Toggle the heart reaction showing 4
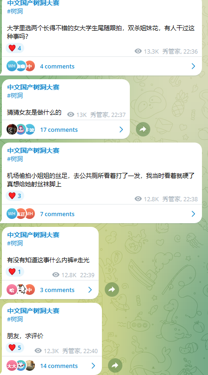 pyautogui.click(x=15, y=48)
